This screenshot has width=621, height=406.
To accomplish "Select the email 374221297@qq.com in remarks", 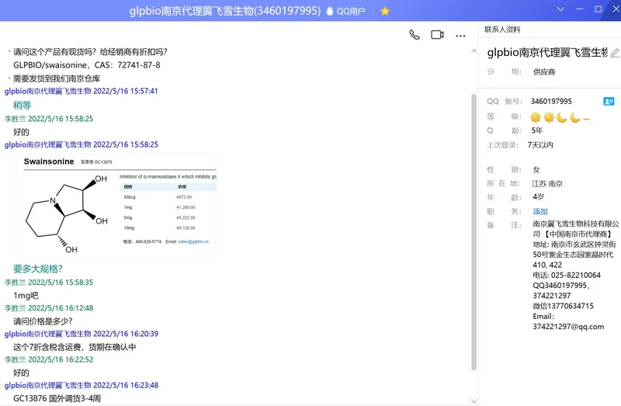I will [x=568, y=327].
